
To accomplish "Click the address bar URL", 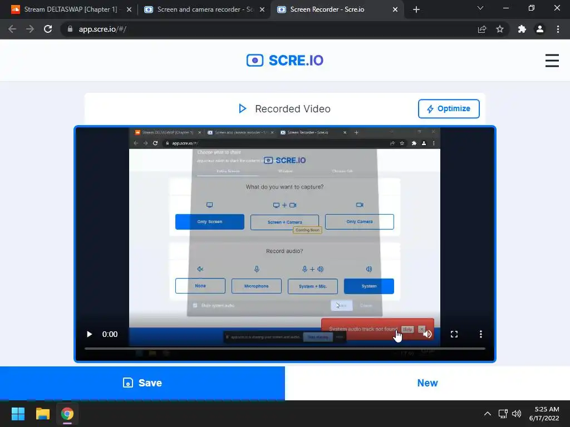I will [x=102, y=29].
